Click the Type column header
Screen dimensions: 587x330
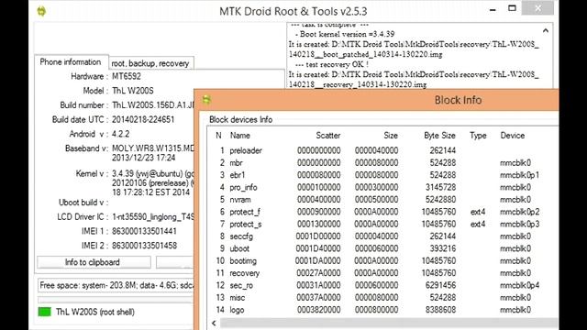tap(478, 136)
